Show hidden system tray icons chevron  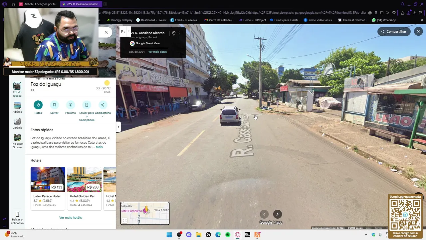click(x=367, y=235)
